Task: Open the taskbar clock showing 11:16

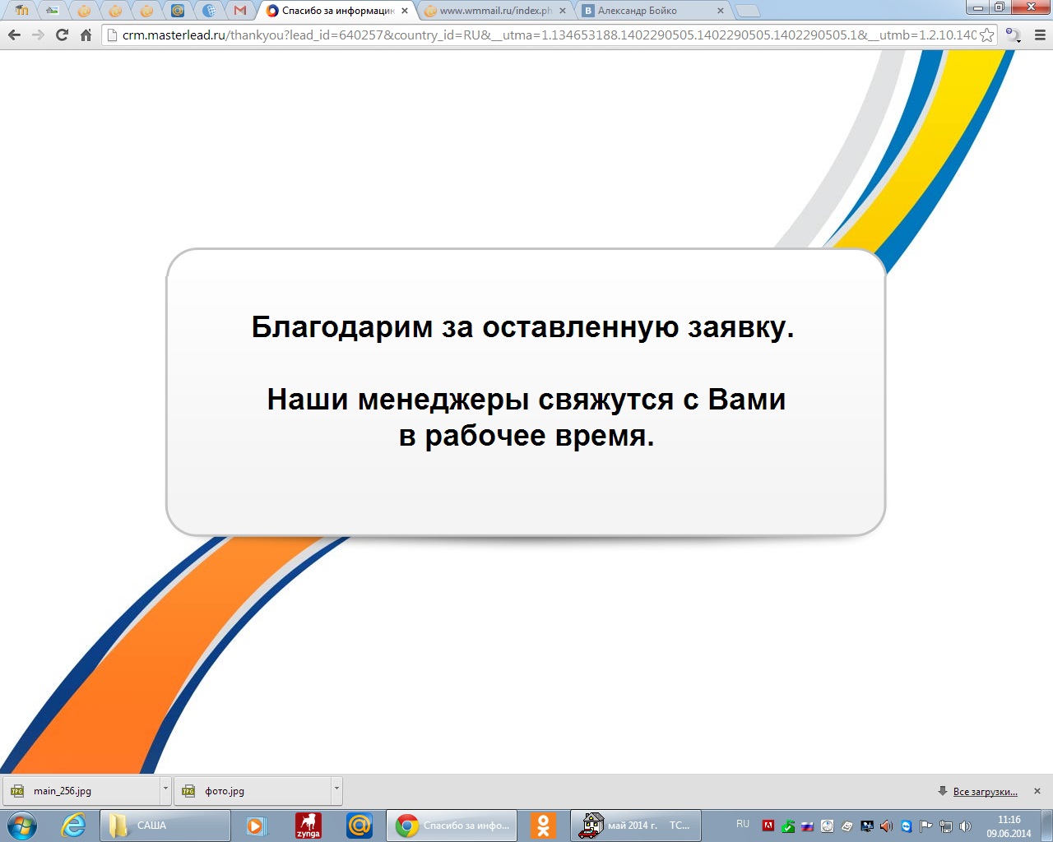Action: (1009, 826)
